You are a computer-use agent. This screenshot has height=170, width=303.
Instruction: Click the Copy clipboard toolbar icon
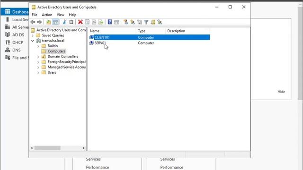71,22
